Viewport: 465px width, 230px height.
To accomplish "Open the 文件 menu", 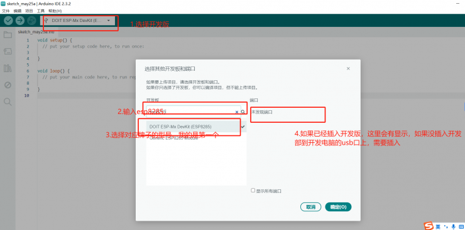I will (x=6, y=11).
